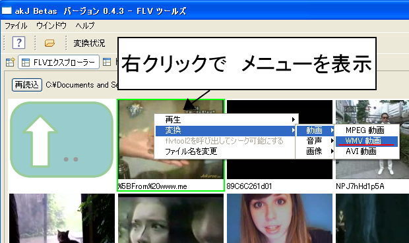Open the ファイル menu
409x243 pixels.
[x=16, y=26]
